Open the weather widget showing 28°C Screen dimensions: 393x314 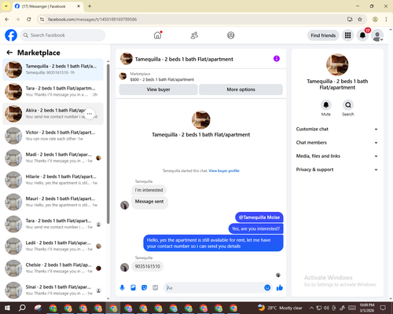(x=280, y=308)
